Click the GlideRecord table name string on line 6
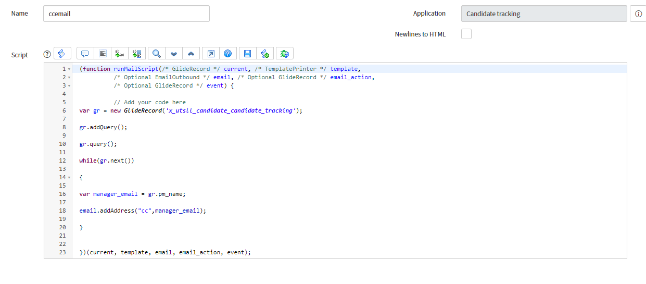 [231, 110]
